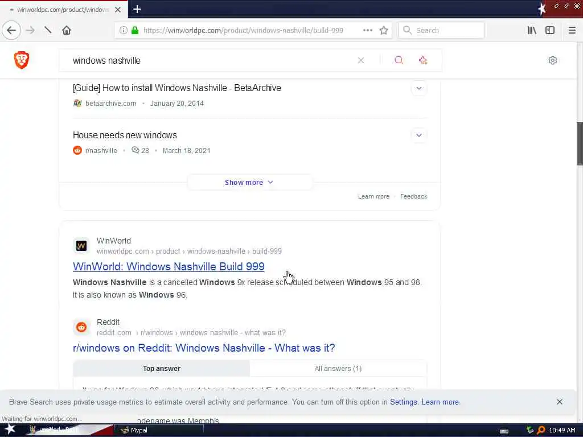Click the orange magnifier tray icon
583x437 pixels.
point(541,430)
